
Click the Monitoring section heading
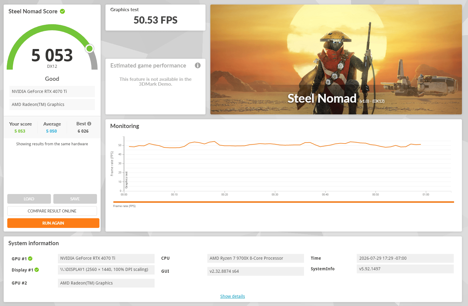[x=125, y=126]
